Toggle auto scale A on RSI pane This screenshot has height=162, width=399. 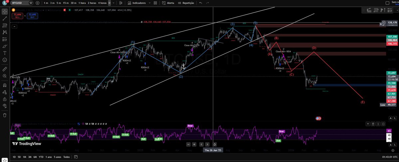pyautogui.click(x=391, y=145)
